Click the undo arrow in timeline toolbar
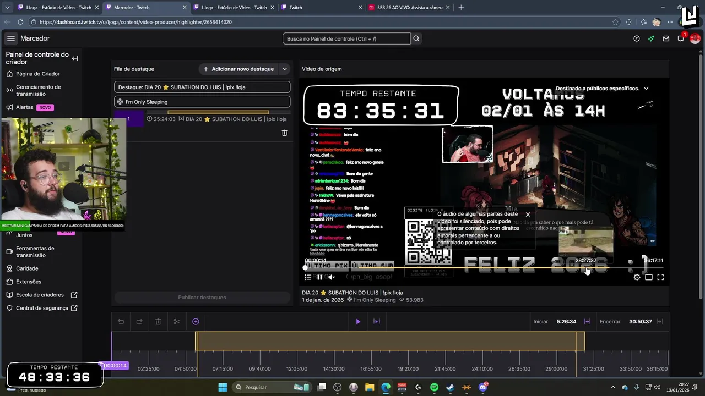705x396 pixels. click(x=121, y=322)
